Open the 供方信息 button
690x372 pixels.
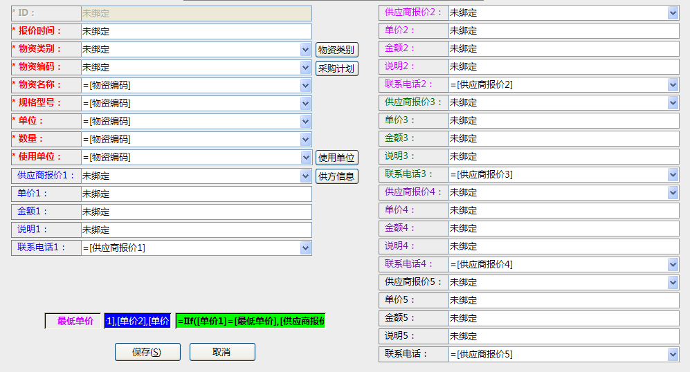(336, 176)
